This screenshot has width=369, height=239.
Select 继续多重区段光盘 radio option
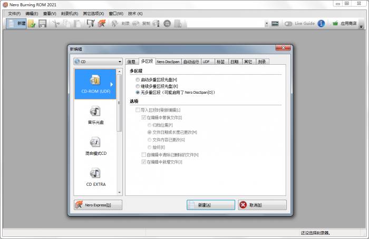point(138,86)
